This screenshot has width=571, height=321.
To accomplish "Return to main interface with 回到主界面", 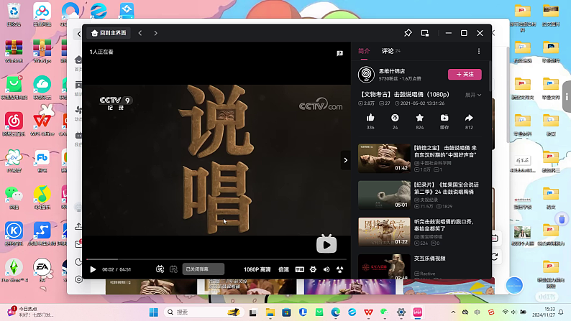I will (109, 33).
